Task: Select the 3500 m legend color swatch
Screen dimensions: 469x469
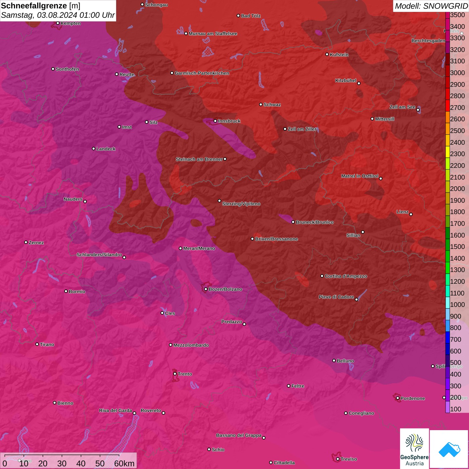Action: click(x=448, y=15)
